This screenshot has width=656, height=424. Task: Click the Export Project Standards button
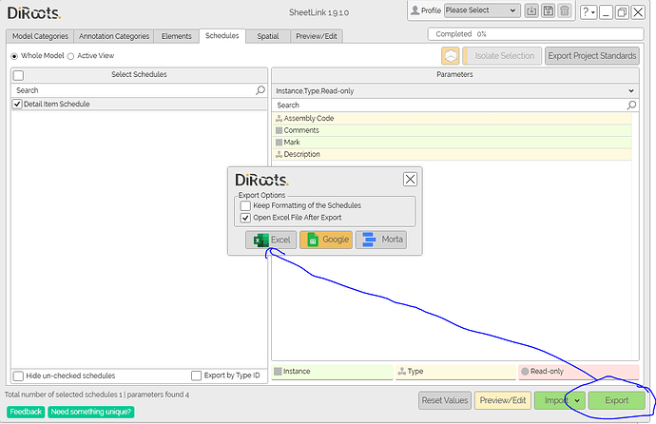coord(592,55)
